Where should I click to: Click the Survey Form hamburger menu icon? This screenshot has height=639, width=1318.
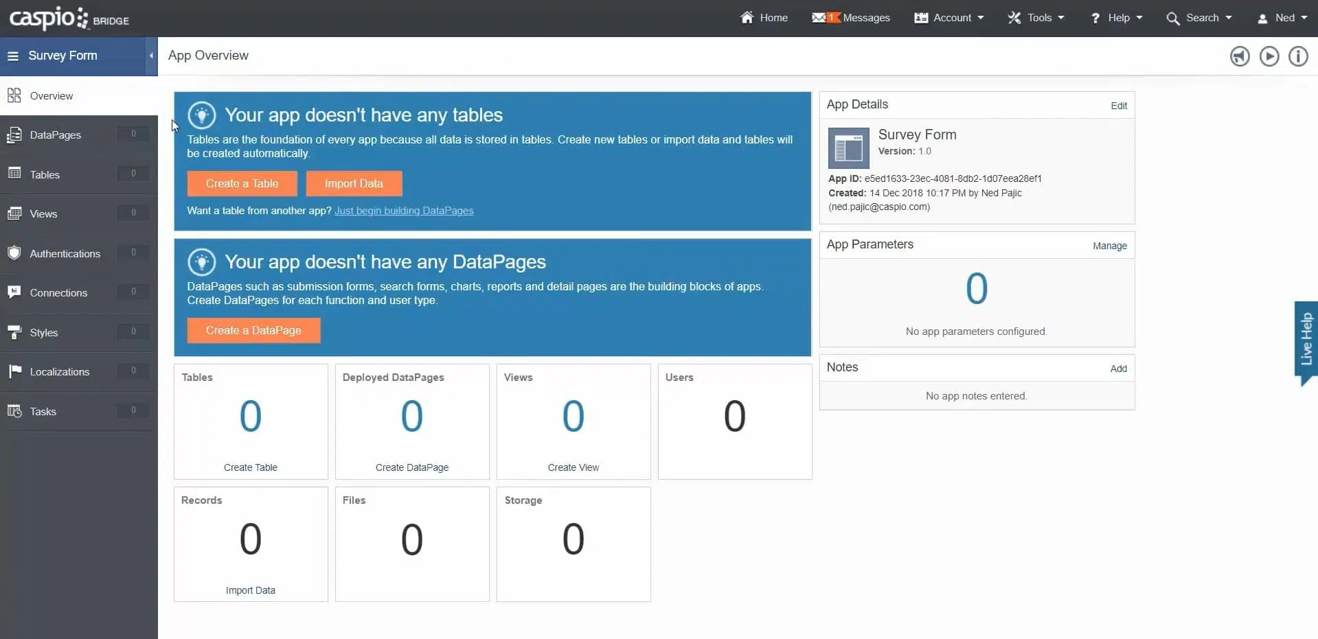13,56
